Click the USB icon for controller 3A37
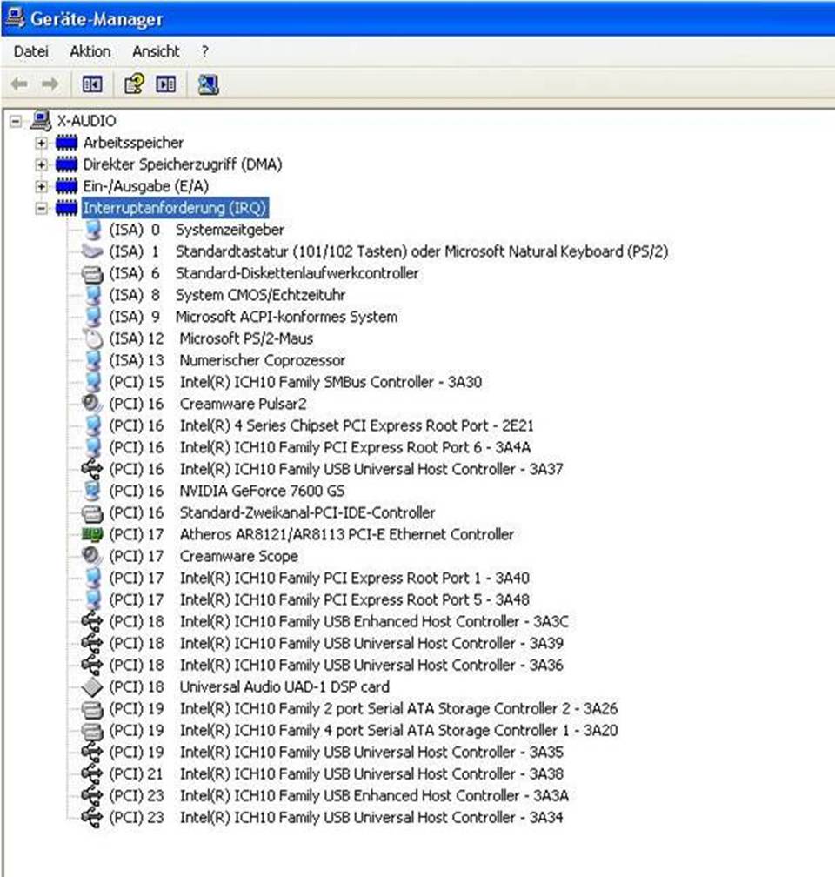 click(x=91, y=469)
